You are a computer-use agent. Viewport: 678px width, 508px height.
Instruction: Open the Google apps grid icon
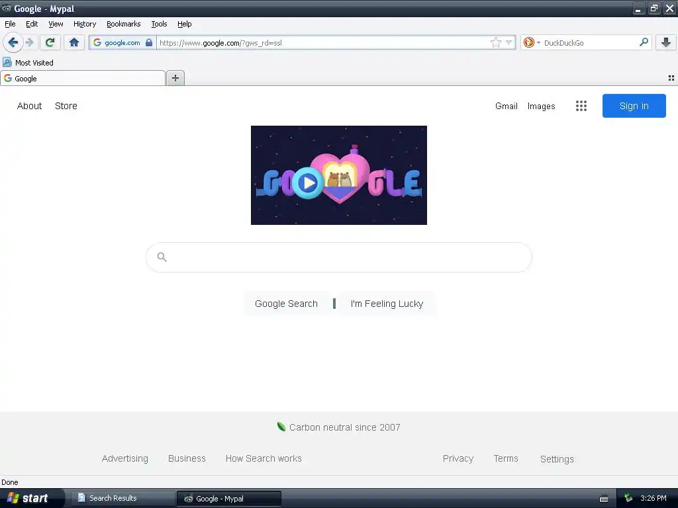coord(581,106)
